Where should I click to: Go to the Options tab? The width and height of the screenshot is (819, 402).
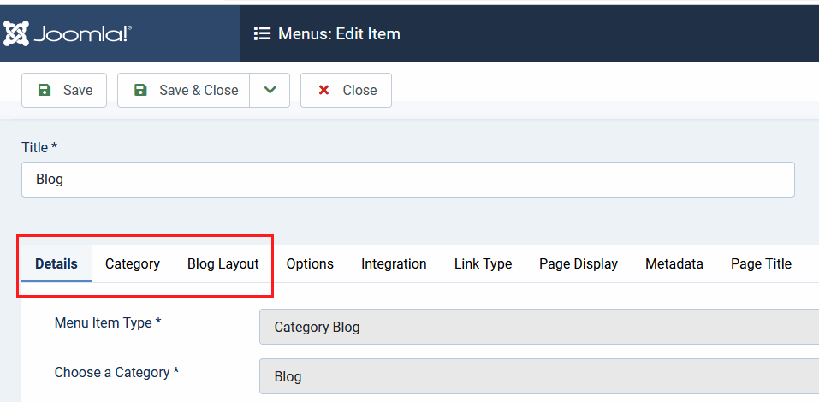[310, 263]
